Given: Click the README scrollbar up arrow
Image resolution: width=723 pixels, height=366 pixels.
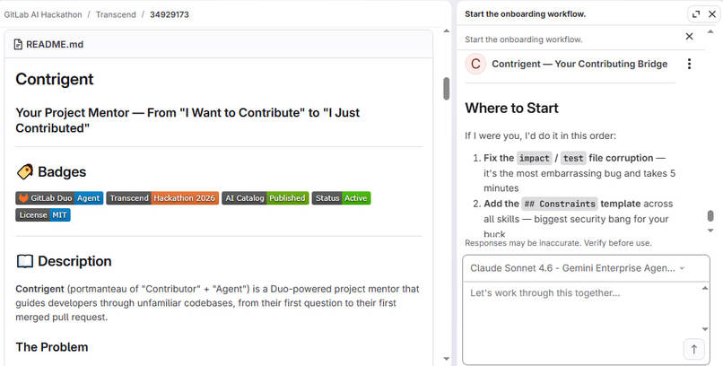Looking at the screenshot, I should click(446, 31).
